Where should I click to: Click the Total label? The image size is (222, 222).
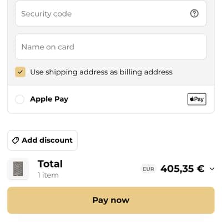tap(50, 164)
